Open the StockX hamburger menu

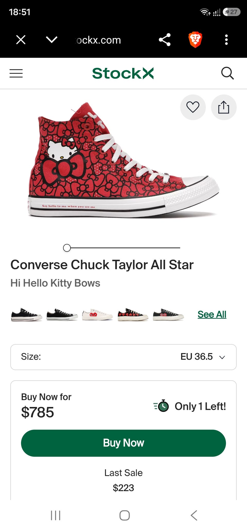click(x=16, y=73)
